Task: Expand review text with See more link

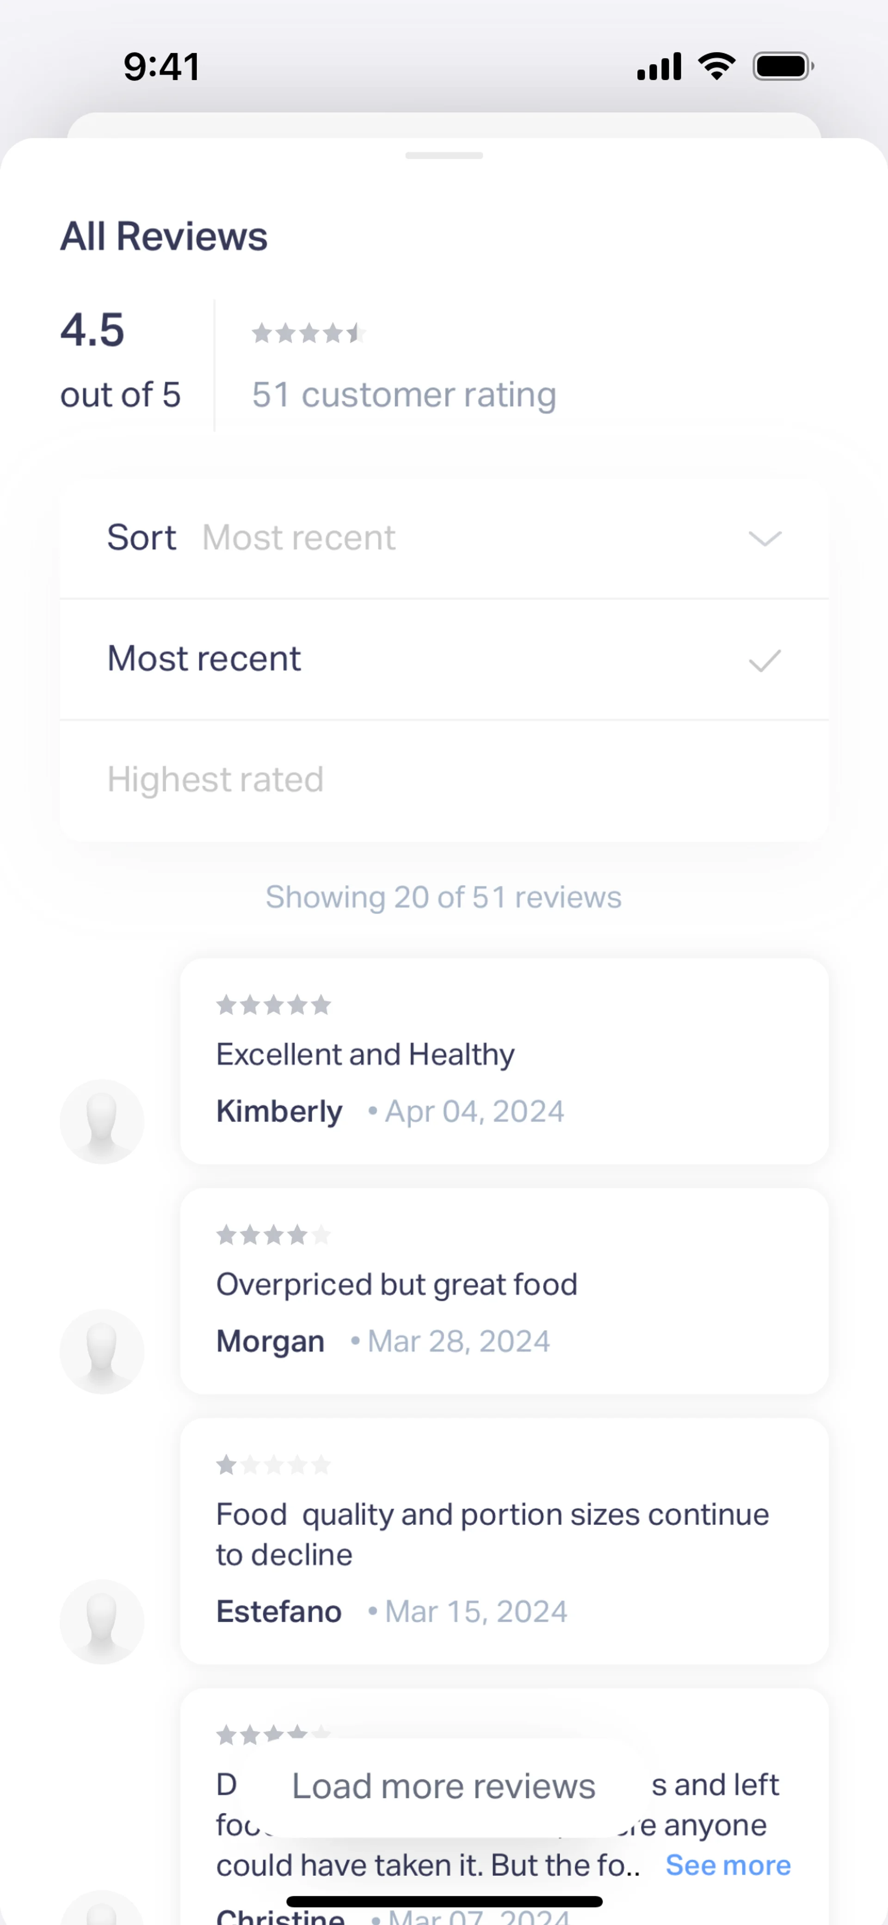Action: (728, 1865)
